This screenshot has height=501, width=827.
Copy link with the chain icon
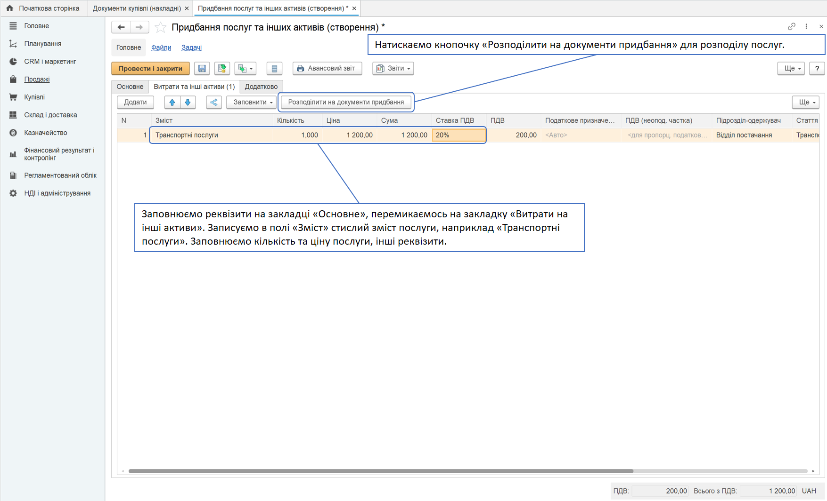(792, 27)
